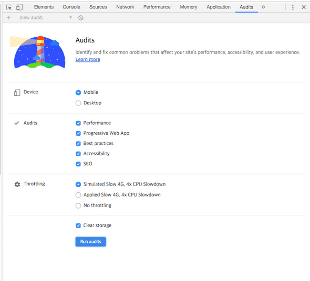Click the Lighthouse logo image
This screenshot has height=281, width=310.
37,52
